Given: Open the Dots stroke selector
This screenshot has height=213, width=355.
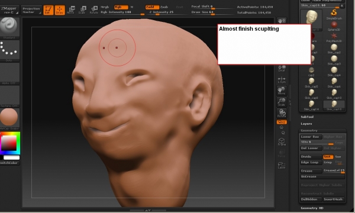Looking at the screenshot, I should 9,51.
